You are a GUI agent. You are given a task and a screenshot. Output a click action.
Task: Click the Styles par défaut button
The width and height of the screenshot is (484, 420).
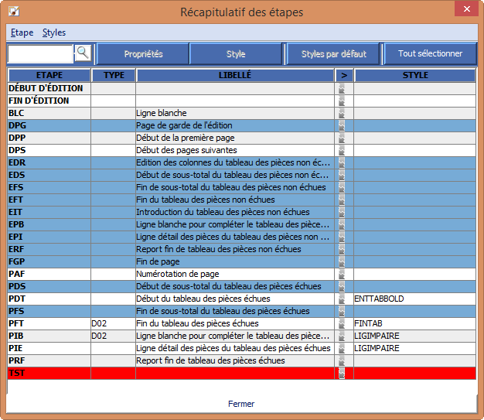click(333, 54)
